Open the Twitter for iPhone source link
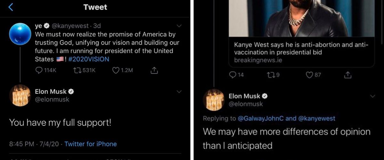 [x=91, y=144]
